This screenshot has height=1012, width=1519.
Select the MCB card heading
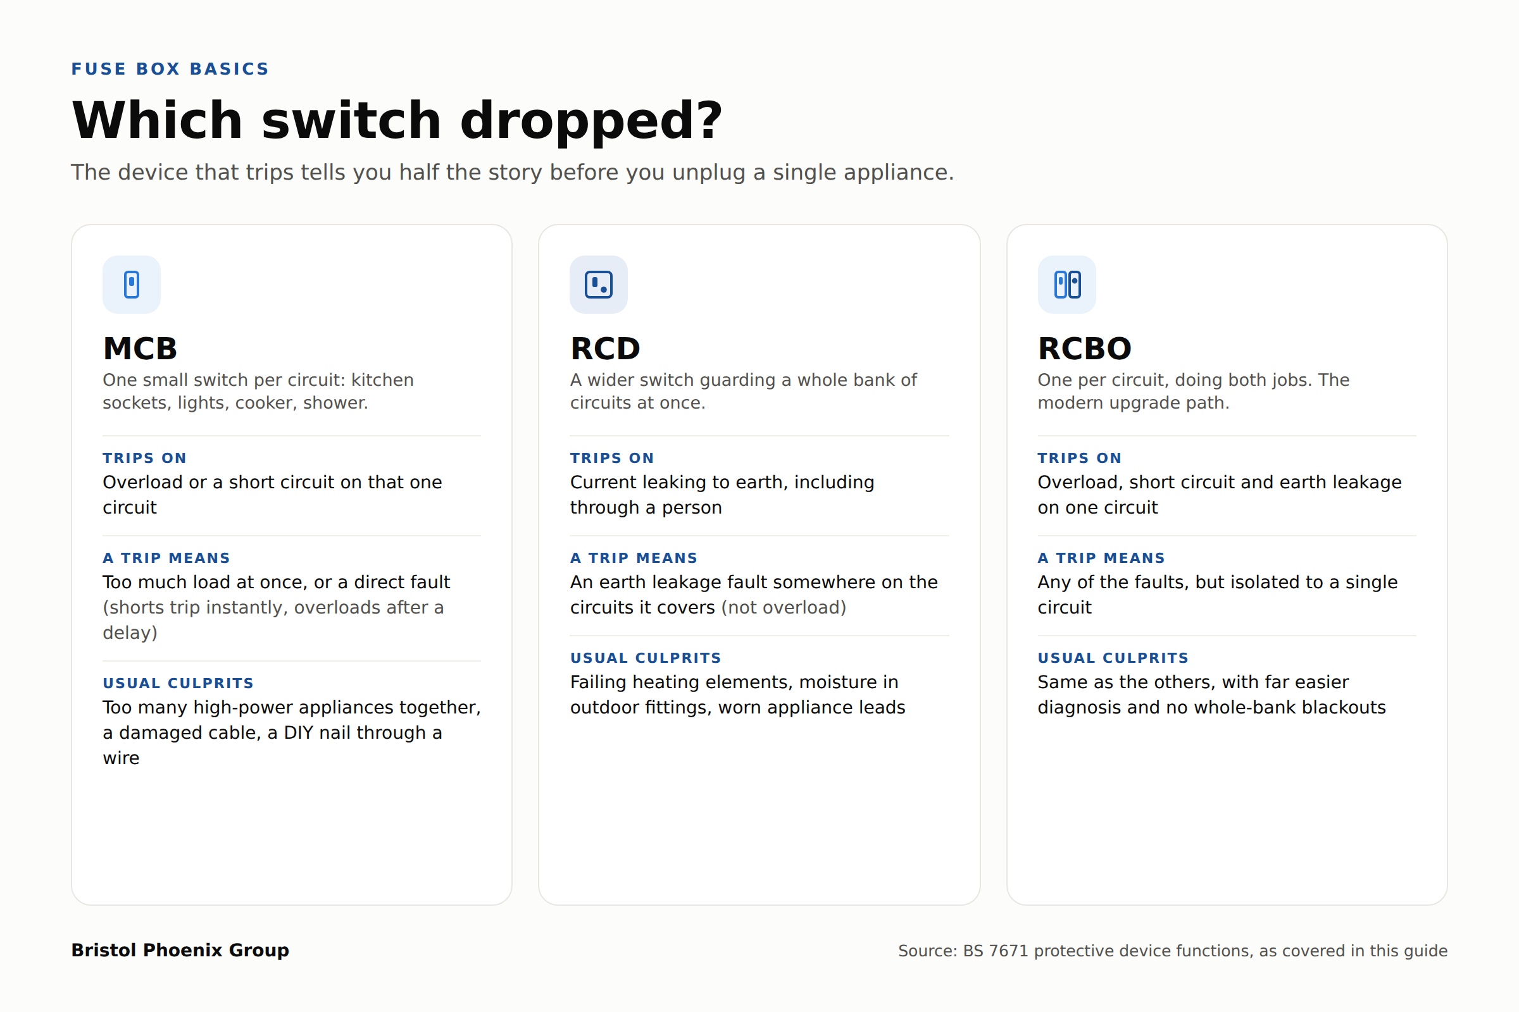140,349
